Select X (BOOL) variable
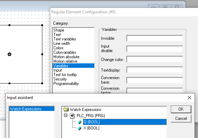The image size is (198, 138). pos(91,128)
